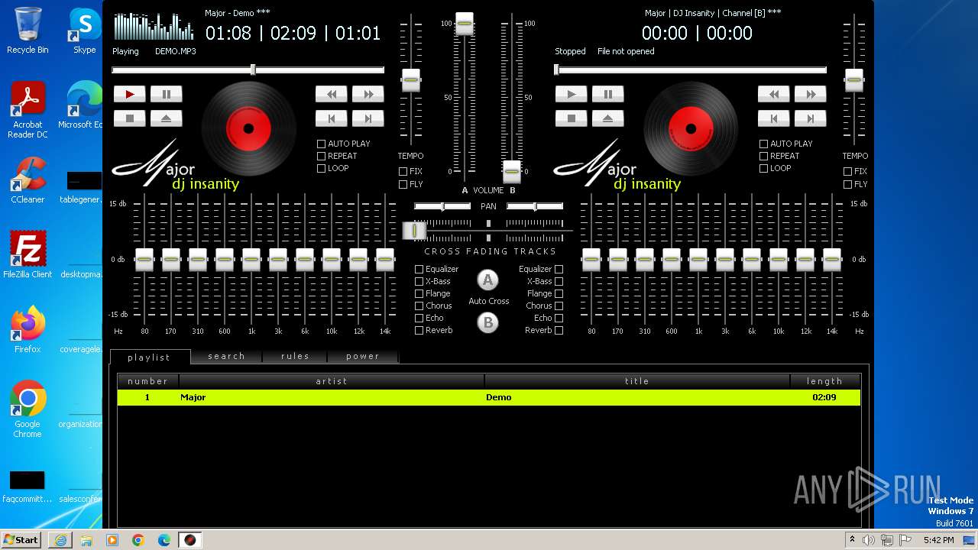Click volume A slider handle
Image resolution: width=978 pixels, height=550 pixels.
click(x=465, y=24)
